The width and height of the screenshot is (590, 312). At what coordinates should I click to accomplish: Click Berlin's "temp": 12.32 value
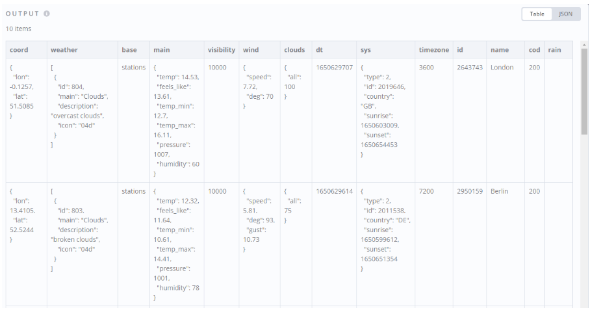pos(177,201)
